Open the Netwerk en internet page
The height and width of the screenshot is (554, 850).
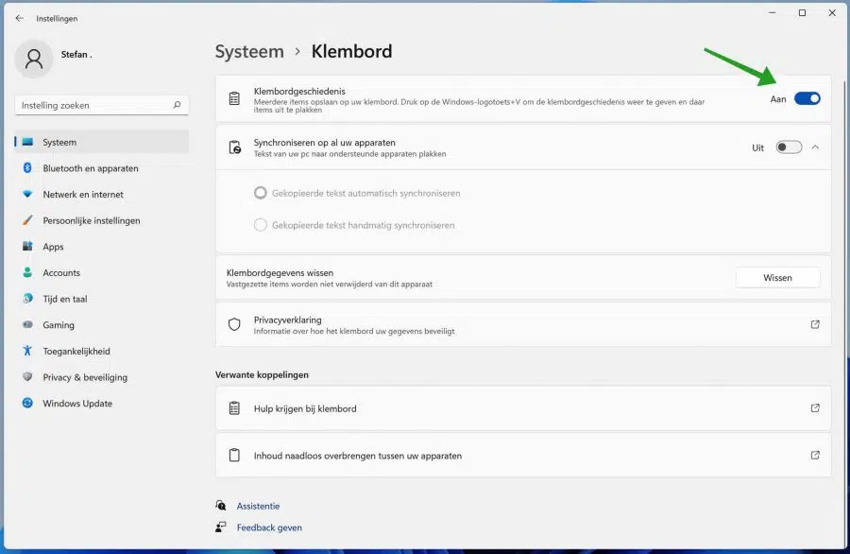coord(102,194)
